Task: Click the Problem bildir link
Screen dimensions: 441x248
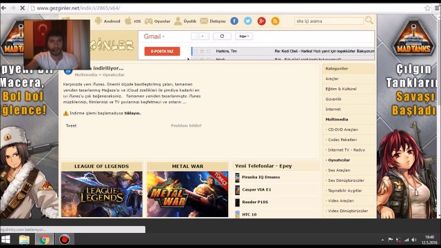Action: tap(186, 125)
